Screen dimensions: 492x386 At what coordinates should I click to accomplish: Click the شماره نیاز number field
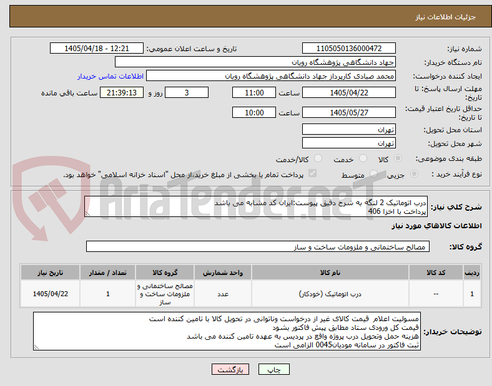click(x=348, y=48)
